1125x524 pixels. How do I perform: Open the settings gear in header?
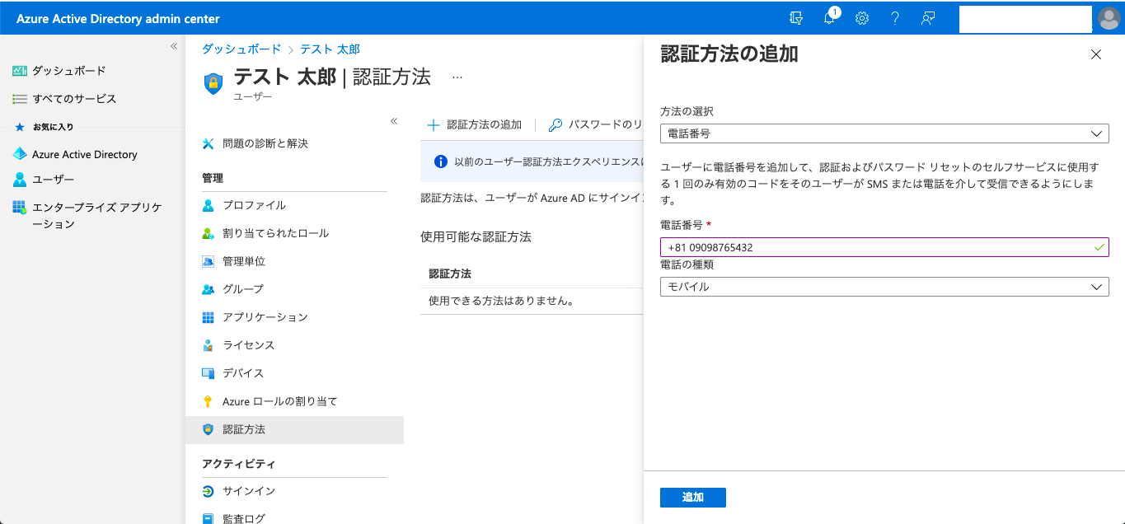point(862,18)
